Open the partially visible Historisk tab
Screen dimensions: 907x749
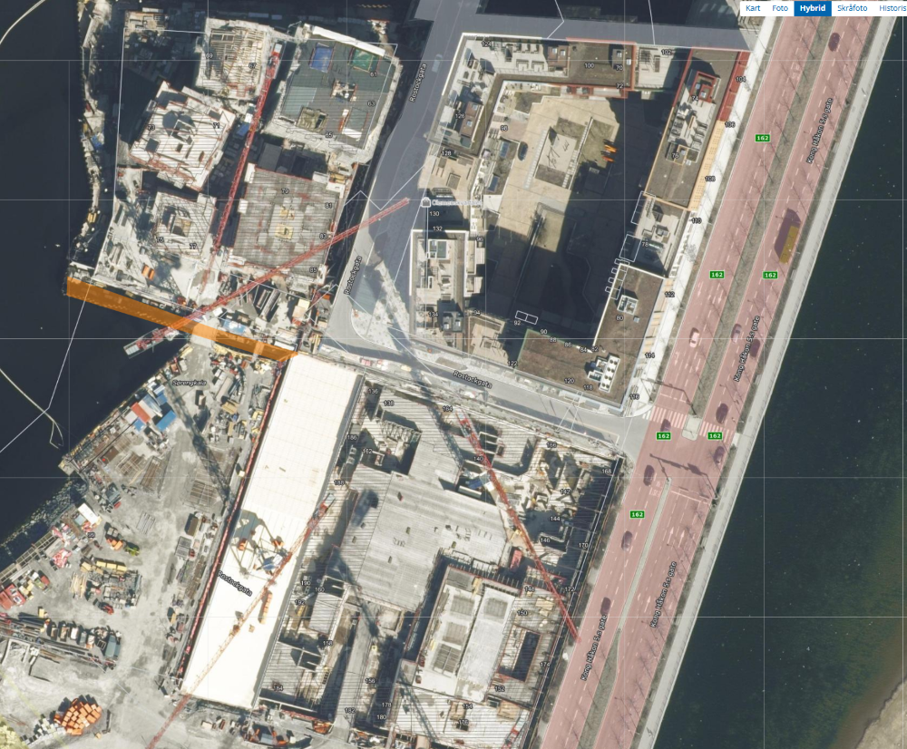[x=892, y=8]
